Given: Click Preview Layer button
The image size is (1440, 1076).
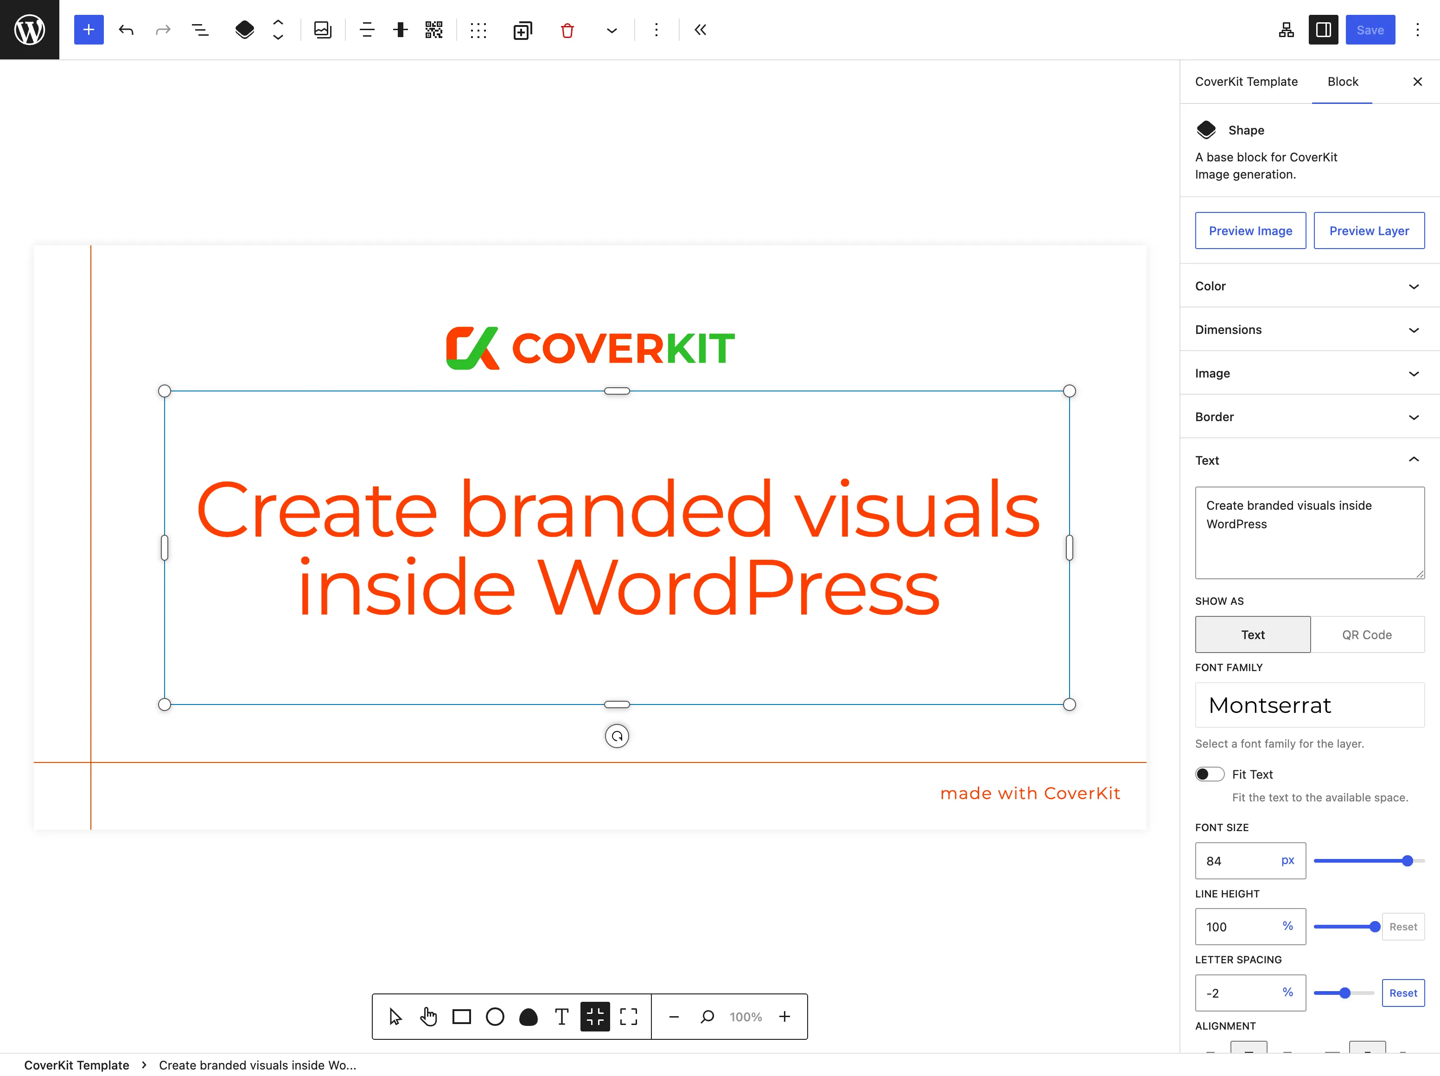Looking at the screenshot, I should [1369, 231].
